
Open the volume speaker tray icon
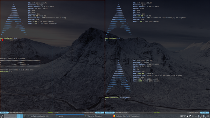point(193,116)
